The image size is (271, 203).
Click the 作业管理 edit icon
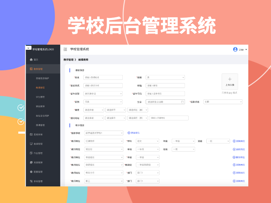click(x=31, y=153)
